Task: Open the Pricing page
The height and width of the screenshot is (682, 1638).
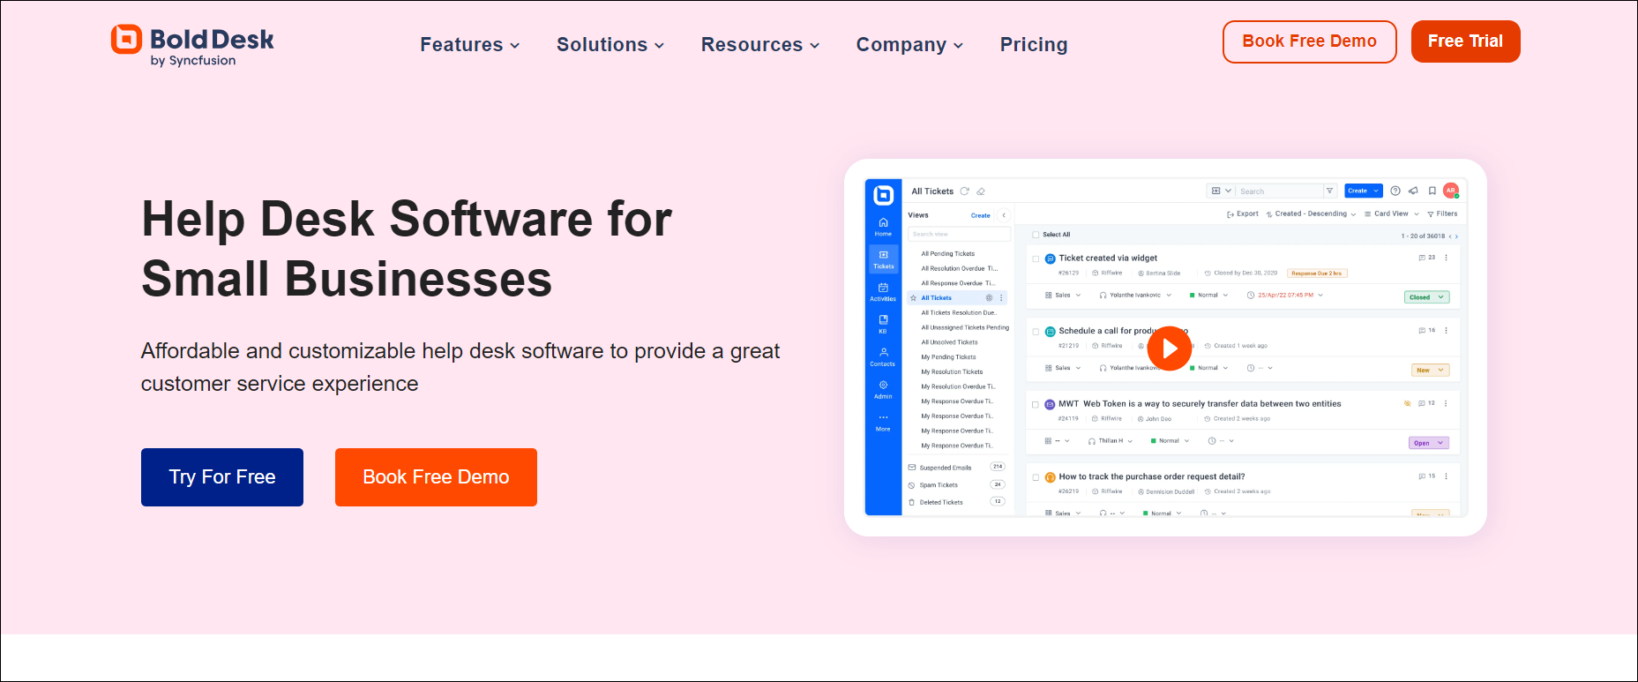Action: (x=1034, y=44)
